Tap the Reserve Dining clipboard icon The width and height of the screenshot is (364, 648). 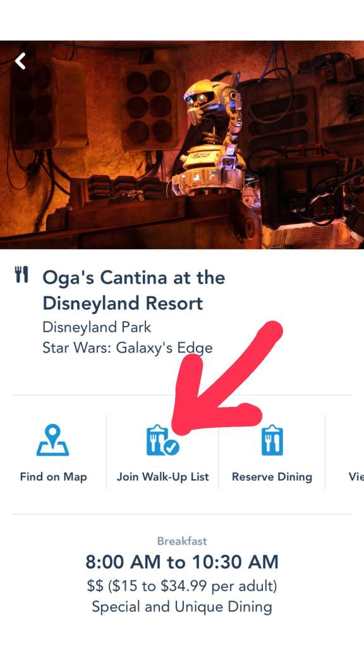272,440
